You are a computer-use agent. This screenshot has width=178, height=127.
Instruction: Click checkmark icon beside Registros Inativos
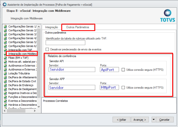(x=5, y=93)
